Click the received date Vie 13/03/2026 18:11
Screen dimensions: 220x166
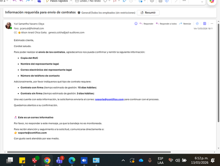(x=203, y=29)
